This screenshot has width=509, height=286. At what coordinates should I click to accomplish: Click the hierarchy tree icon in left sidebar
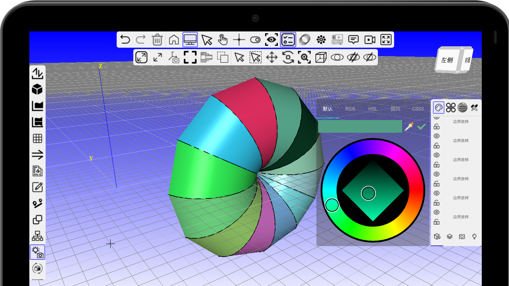pyautogui.click(x=37, y=236)
